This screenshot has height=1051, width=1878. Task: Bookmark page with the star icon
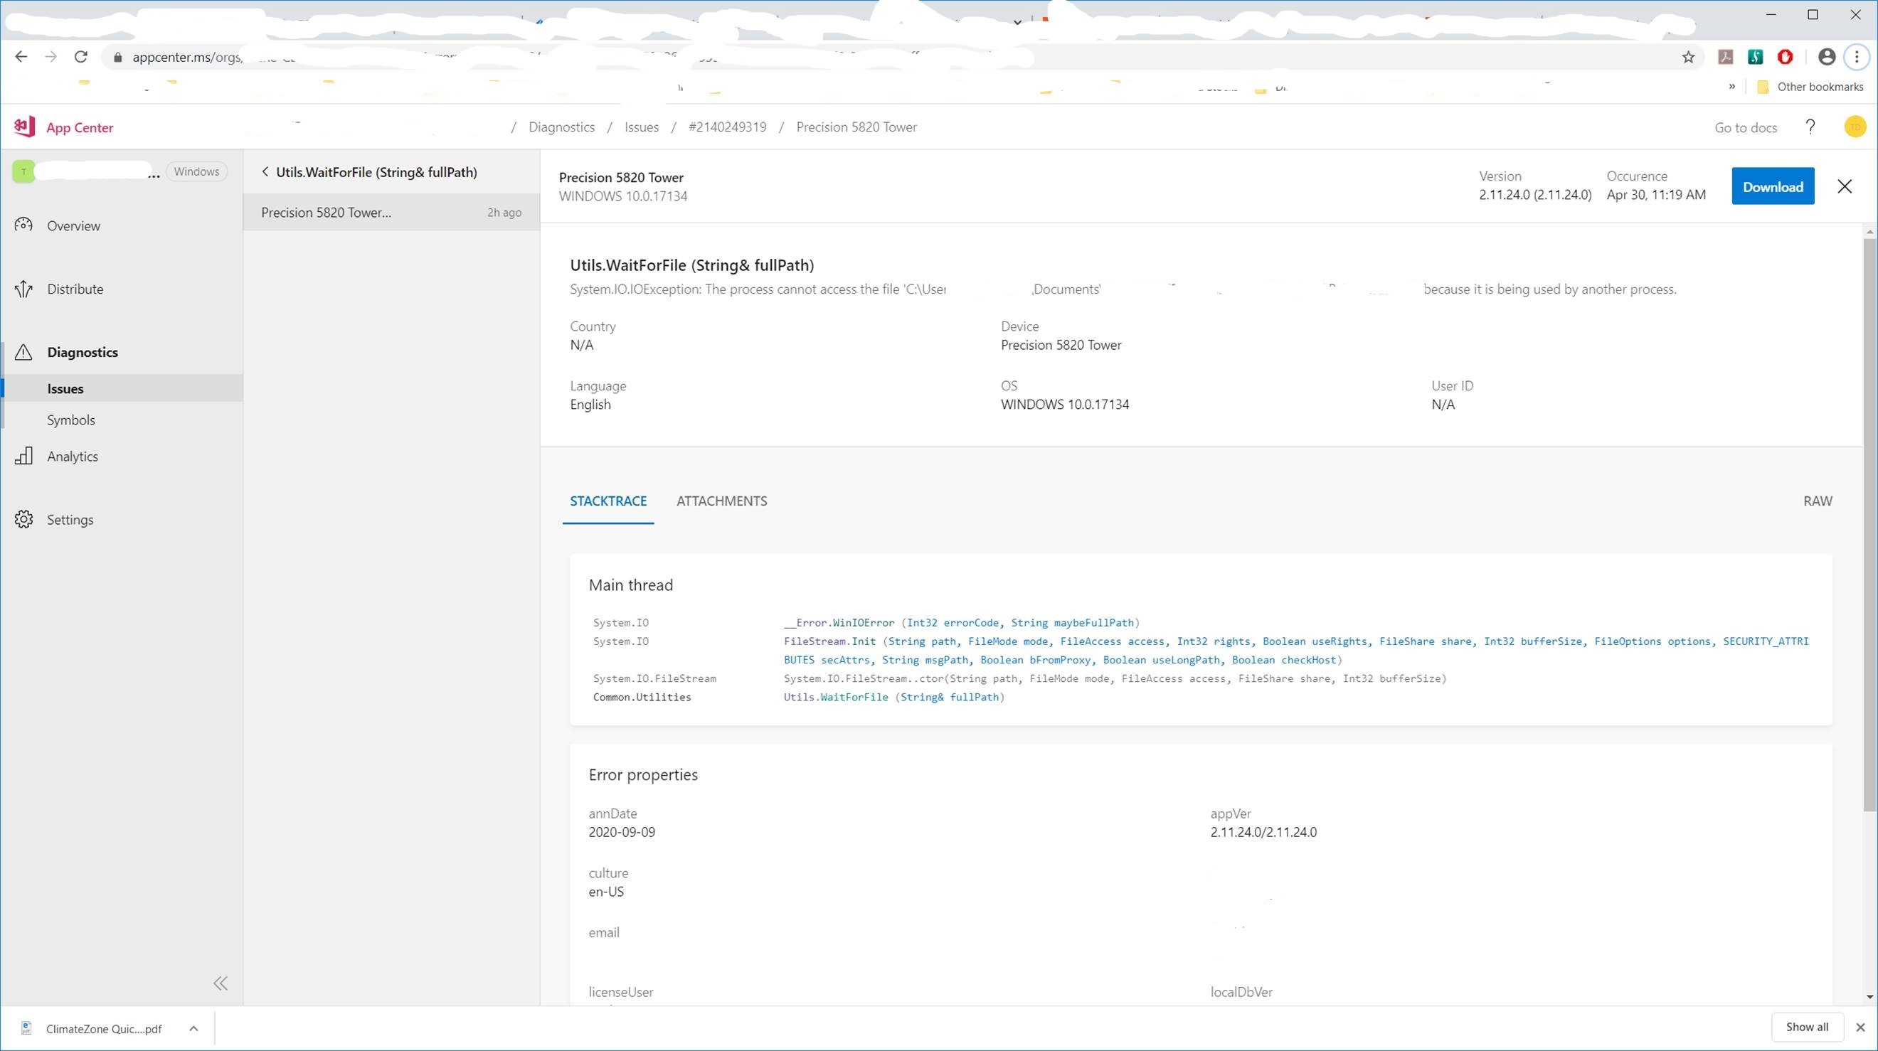[1689, 57]
